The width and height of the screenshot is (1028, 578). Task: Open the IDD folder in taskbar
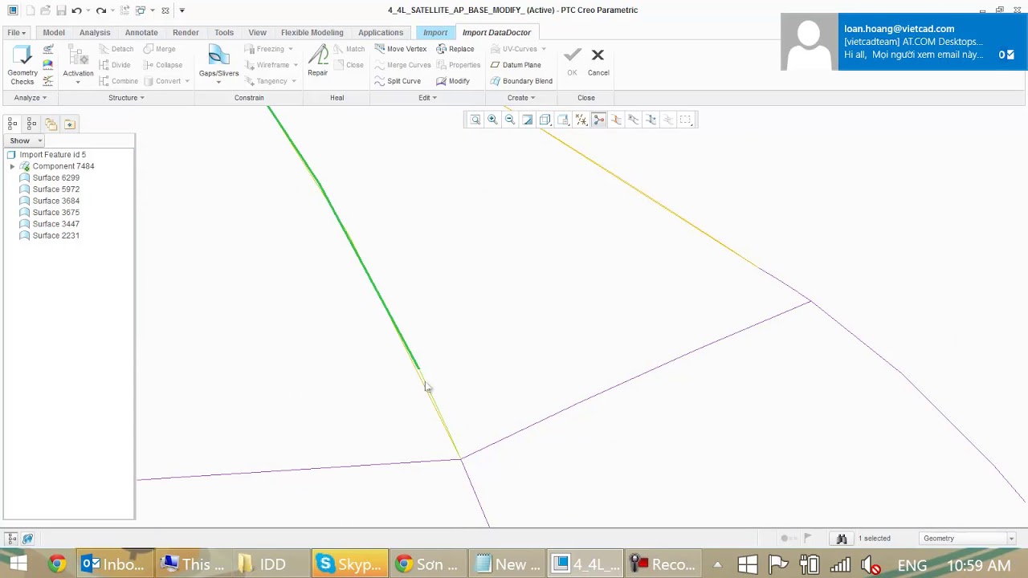click(x=263, y=564)
